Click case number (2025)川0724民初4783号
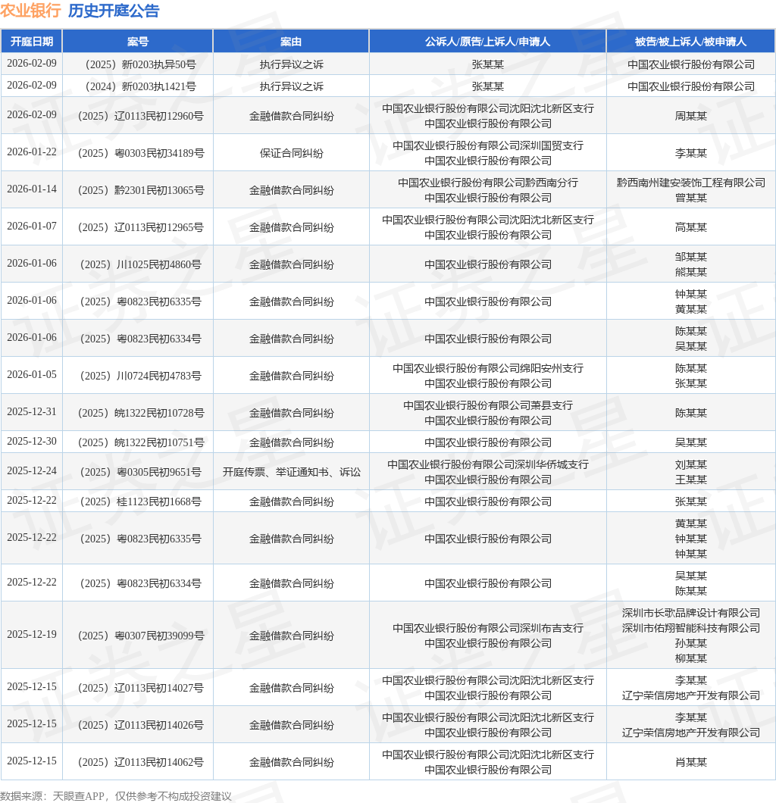The image size is (776, 803). point(138,376)
